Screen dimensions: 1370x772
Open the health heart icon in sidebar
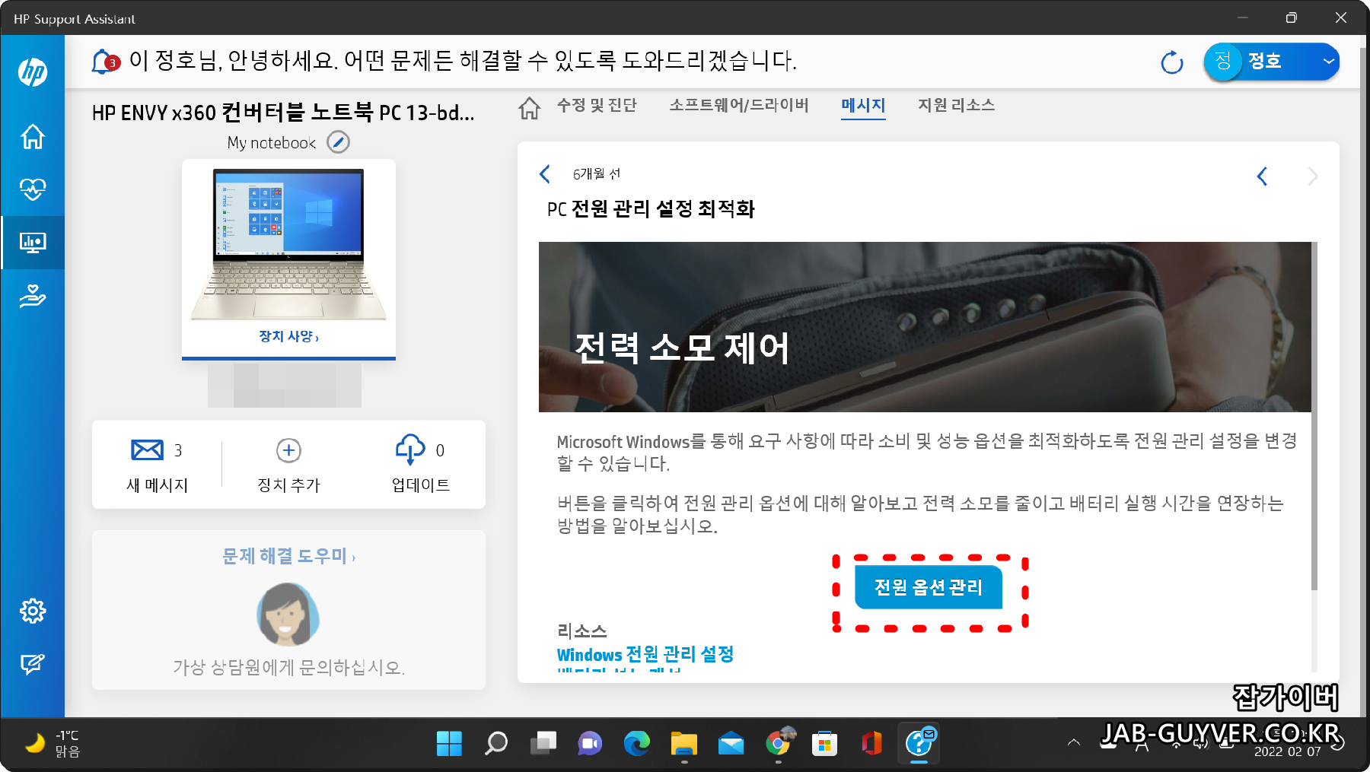(33, 189)
